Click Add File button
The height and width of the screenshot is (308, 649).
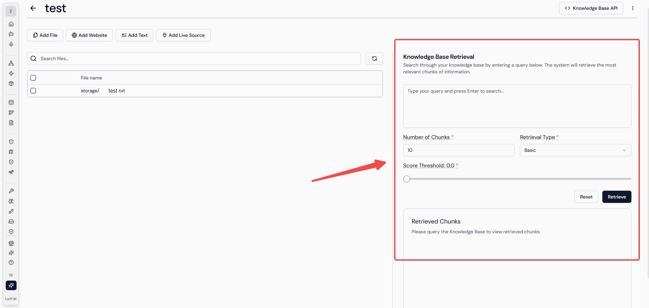[x=45, y=35]
